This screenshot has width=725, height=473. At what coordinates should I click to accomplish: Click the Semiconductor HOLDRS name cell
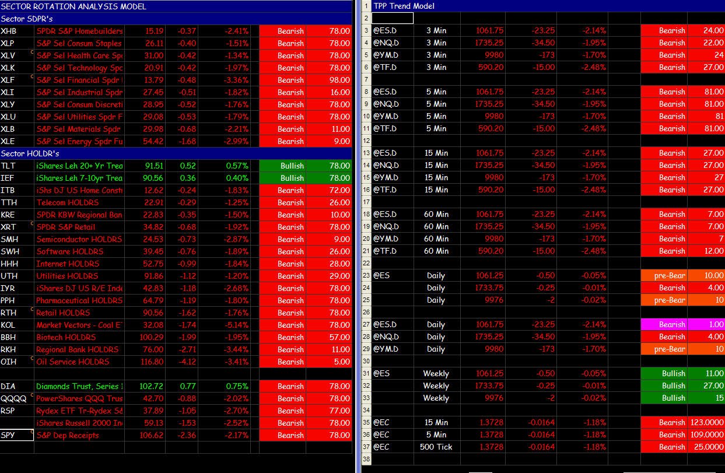79,239
